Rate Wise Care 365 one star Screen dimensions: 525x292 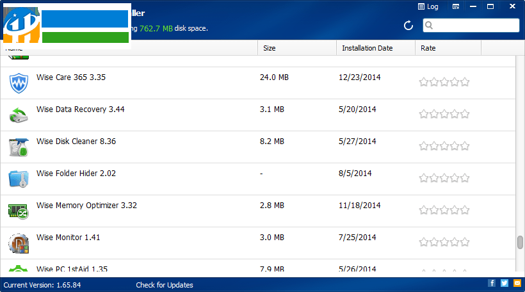point(424,82)
